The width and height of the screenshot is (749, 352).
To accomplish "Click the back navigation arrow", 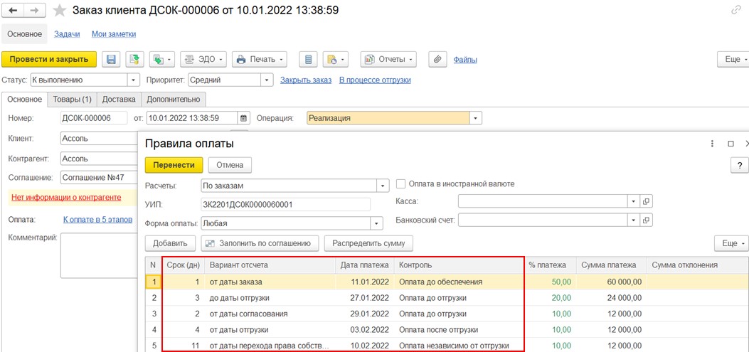I will 13,11.
